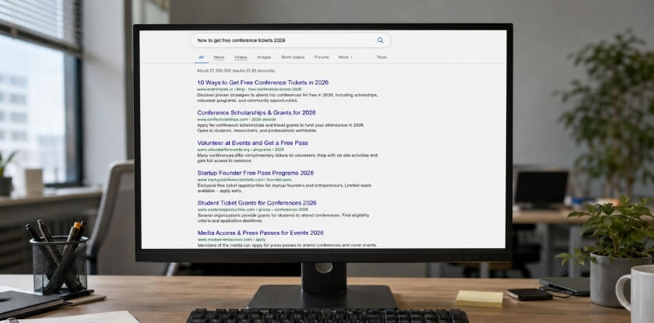Open '10 Ways to Get Free Conference Tickets in 2026'

pyautogui.click(x=263, y=83)
